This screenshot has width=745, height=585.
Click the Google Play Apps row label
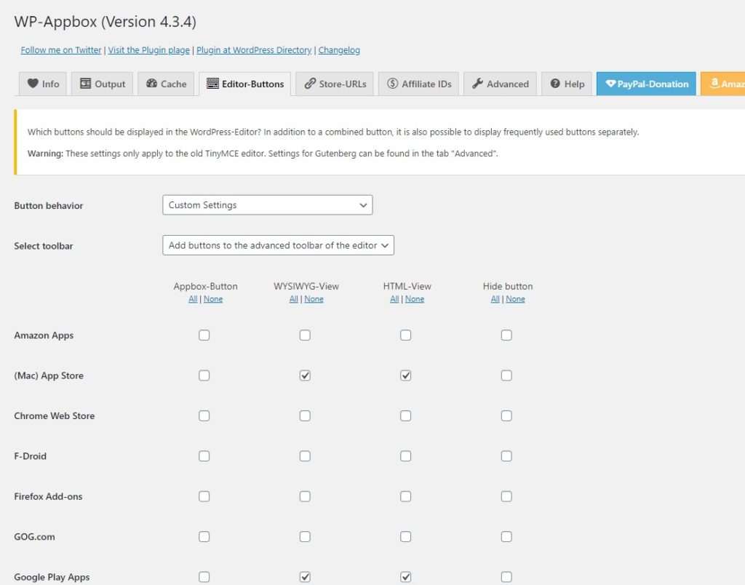[x=52, y=577]
